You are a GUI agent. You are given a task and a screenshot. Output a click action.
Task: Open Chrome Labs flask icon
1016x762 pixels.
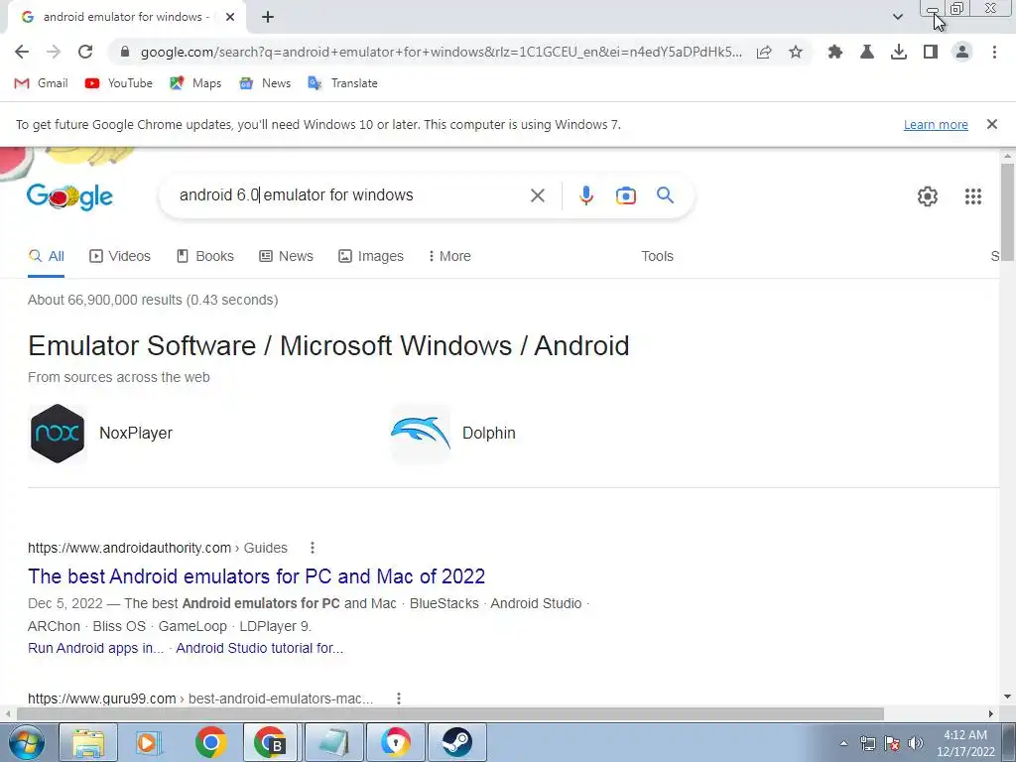(867, 52)
